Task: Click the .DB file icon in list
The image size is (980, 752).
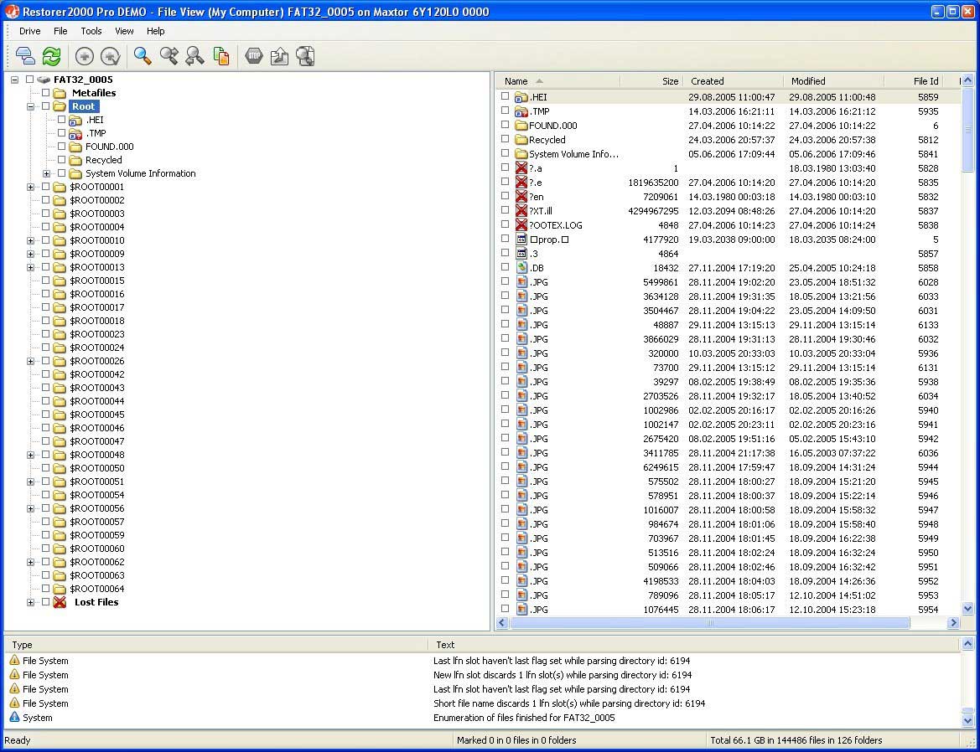Action: (x=521, y=268)
